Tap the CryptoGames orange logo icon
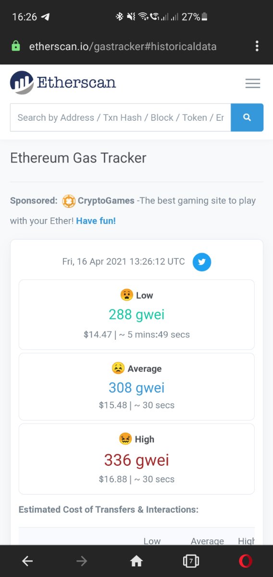 pos(68,201)
